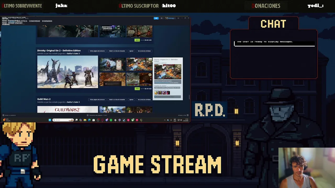
Task: Open the large preview image in Divinity popup
Action: coord(167,72)
